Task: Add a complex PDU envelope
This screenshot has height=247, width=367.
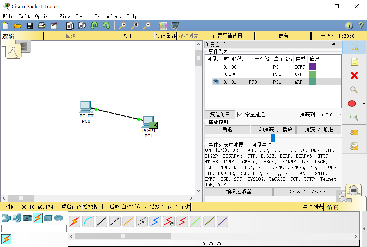Action: pos(354,146)
